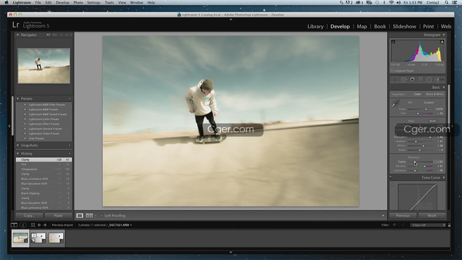462x260 pixels.
Task: Create snapshot with Snapshots plus button
Action: [69, 145]
